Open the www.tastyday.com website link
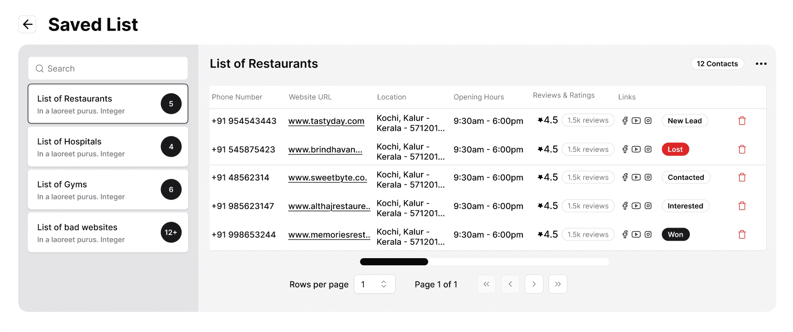The height and width of the screenshot is (332, 793). (x=326, y=121)
